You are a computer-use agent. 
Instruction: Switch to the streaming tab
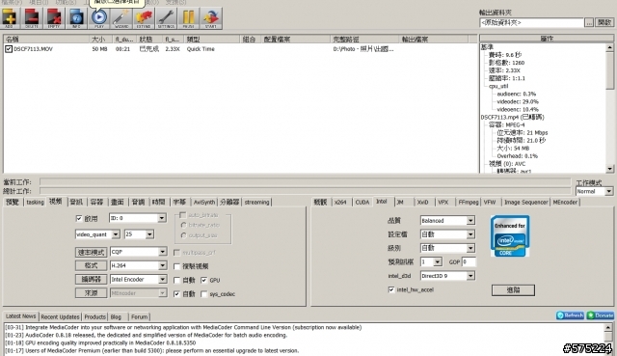(256, 202)
